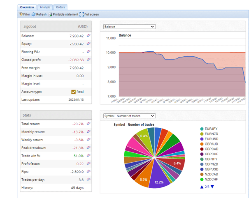Open the Symbol - Number of trades dropdown
The width and height of the screenshot is (249, 198).
[129, 116]
